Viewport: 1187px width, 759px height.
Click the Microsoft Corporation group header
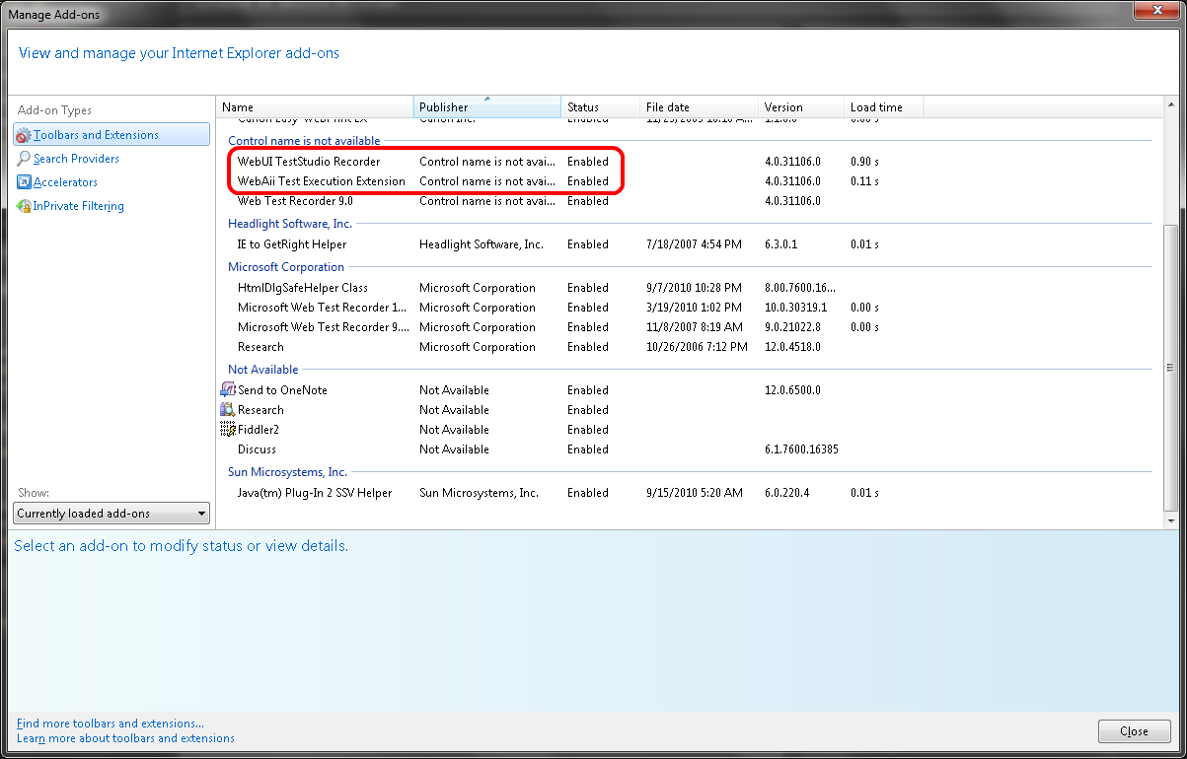[x=286, y=267]
